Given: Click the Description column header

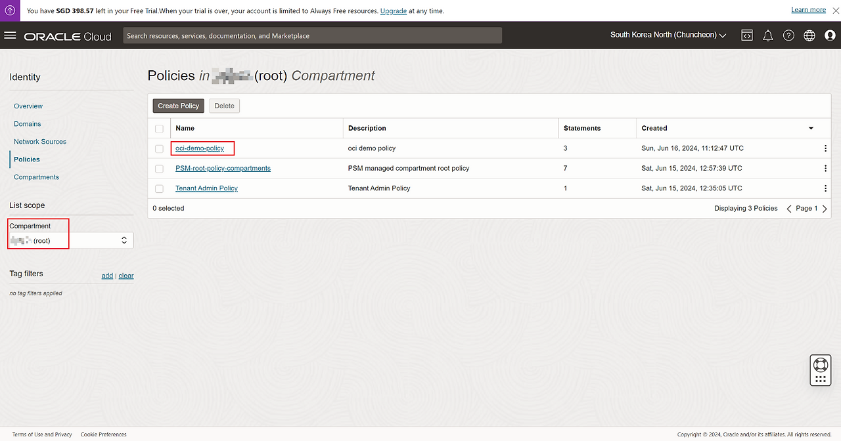Looking at the screenshot, I should tap(367, 128).
